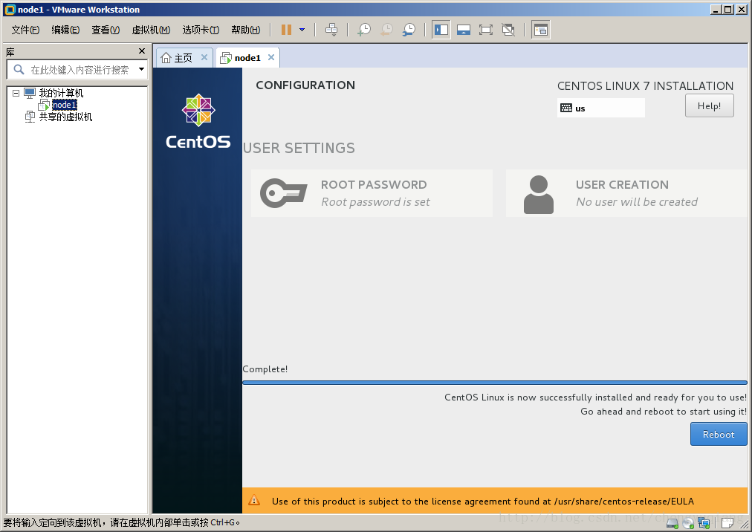Viewport: 752px width, 532px height.
Task: Click the network adapter status icon
Action: [x=704, y=523]
